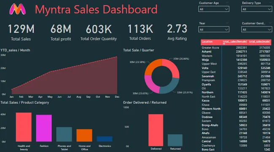Sort table by total_sales(male) column header

pyautogui.click(x=260, y=42)
